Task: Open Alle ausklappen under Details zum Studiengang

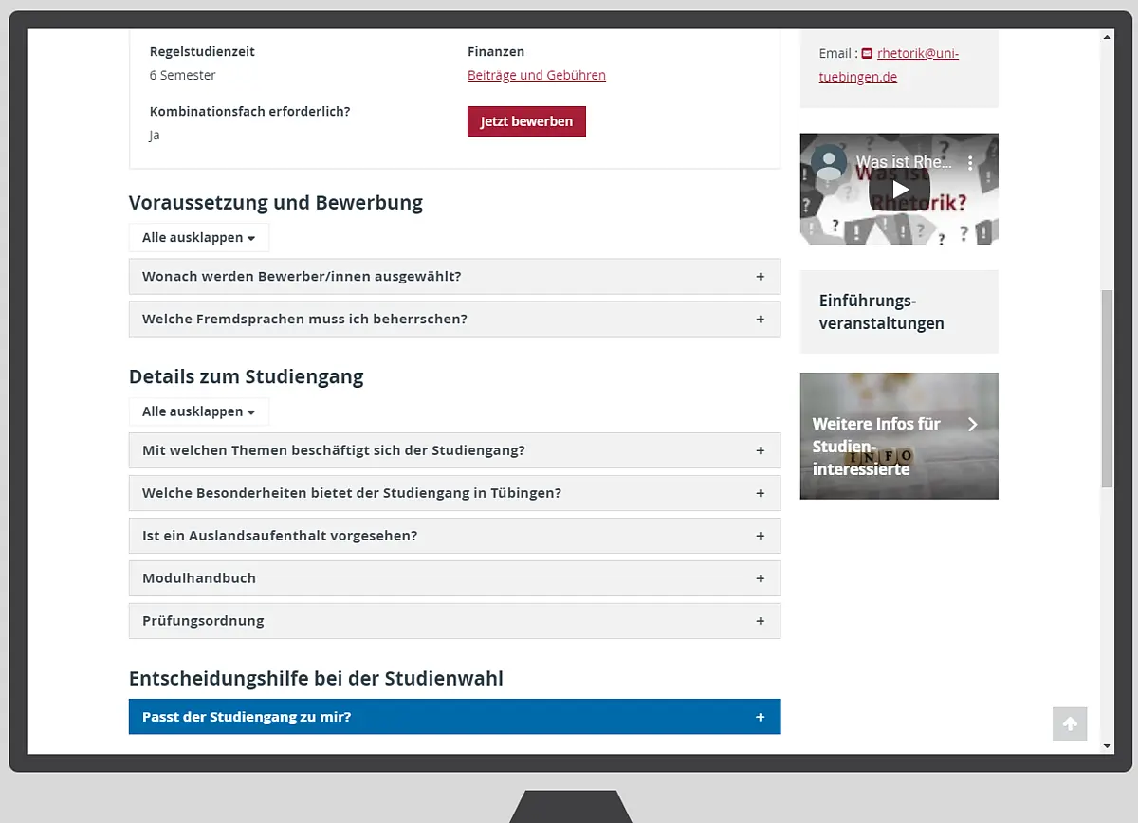Action: point(199,412)
